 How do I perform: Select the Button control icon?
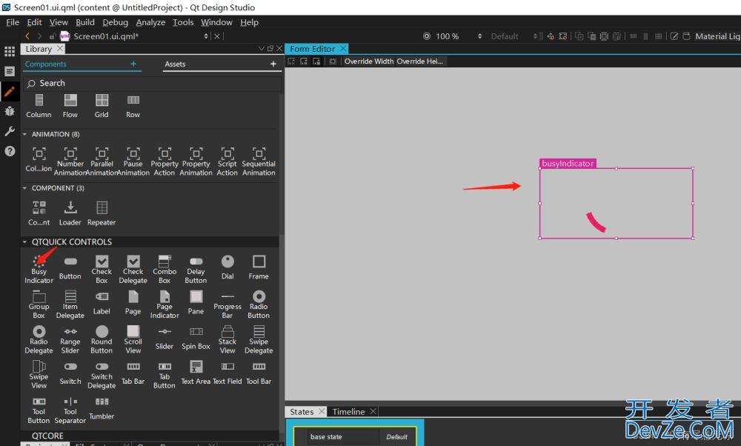tap(70, 262)
